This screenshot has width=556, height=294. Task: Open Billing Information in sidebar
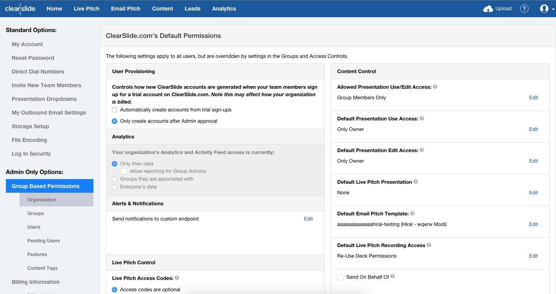click(x=36, y=282)
